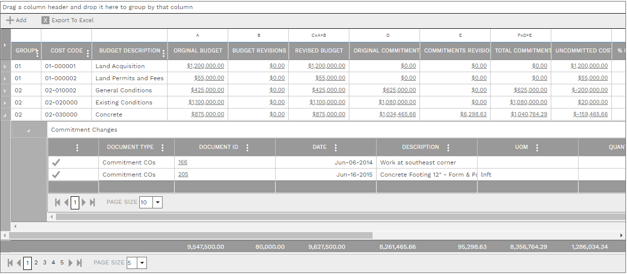Click the main horizontal scrollbar thumb
Image resolution: width=627 pixels, height=274 pixels.
[x=191, y=235]
